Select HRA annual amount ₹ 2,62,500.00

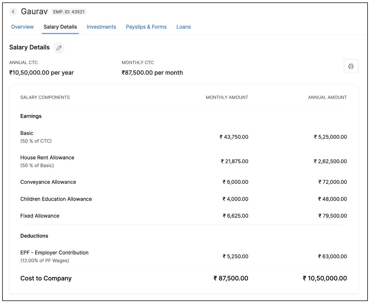[330, 161]
